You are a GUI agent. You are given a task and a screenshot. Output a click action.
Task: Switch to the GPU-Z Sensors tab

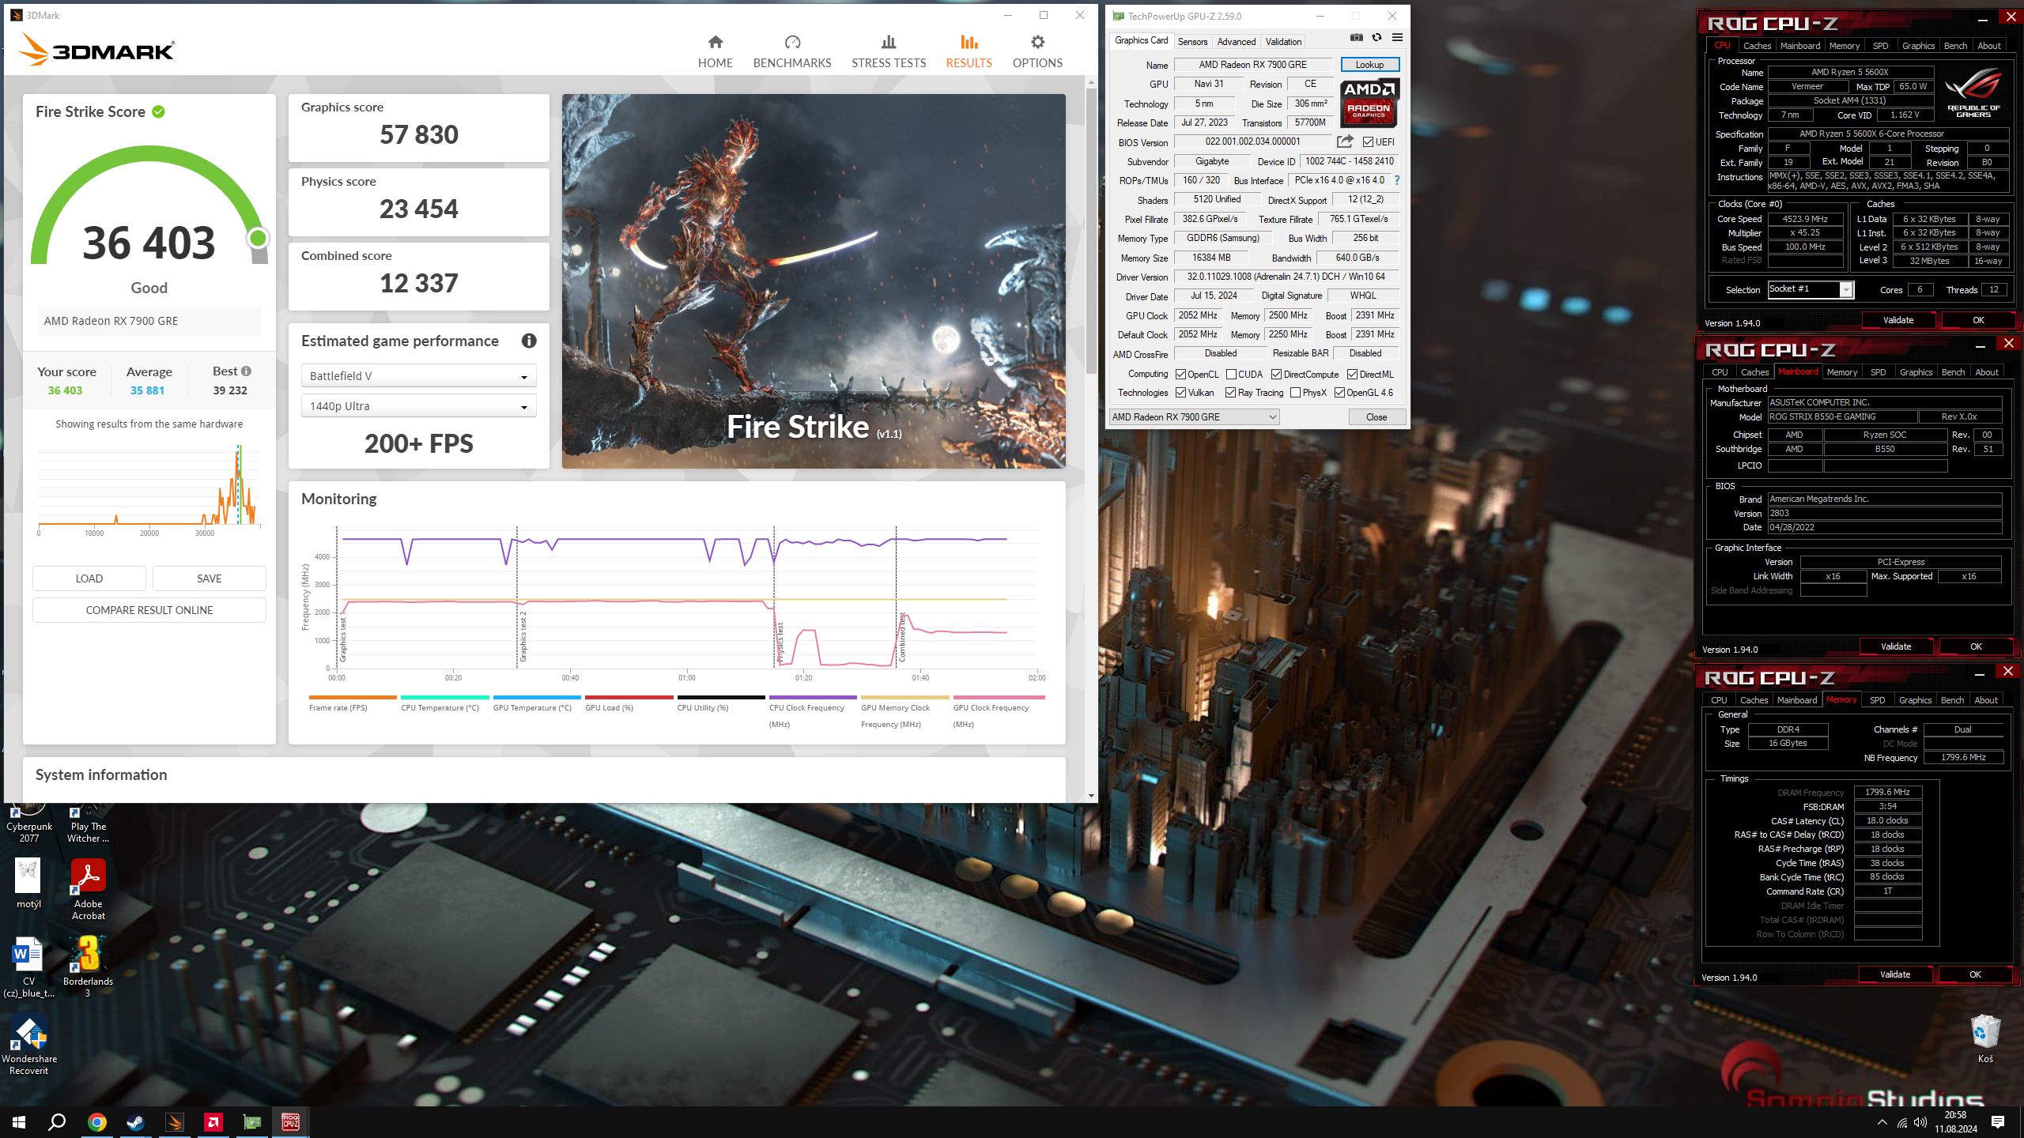coord(1192,42)
